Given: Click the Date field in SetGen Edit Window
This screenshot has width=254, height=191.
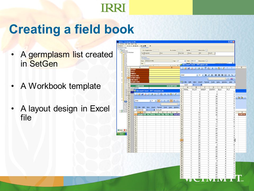Looking at the screenshot, I should point(194,61).
